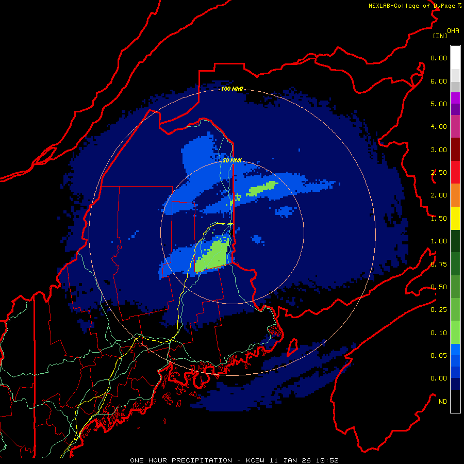Select the 2.00 legend value
Viewport: 464px width, 464px height.
[x=439, y=195]
